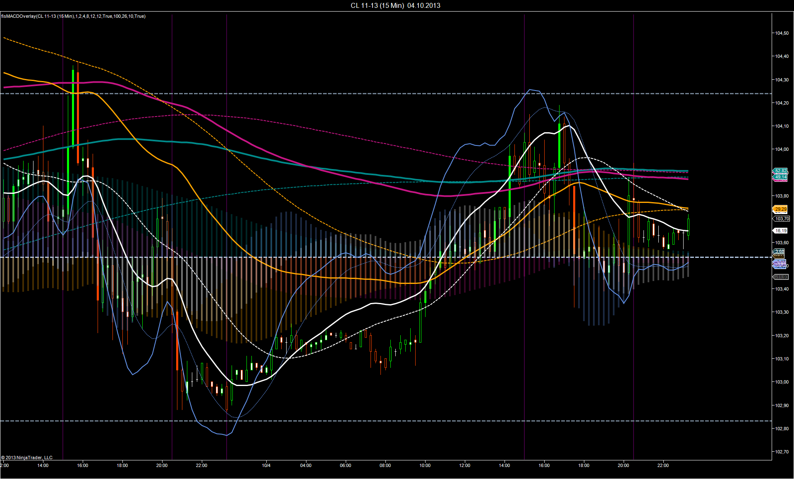This screenshot has height=479, width=794.
Task: Select the 103,70 current price marker
Action: [782, 219]
